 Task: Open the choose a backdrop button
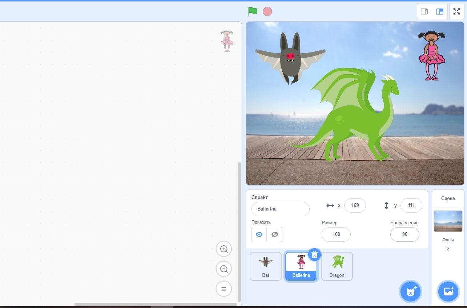click(448, 291)
